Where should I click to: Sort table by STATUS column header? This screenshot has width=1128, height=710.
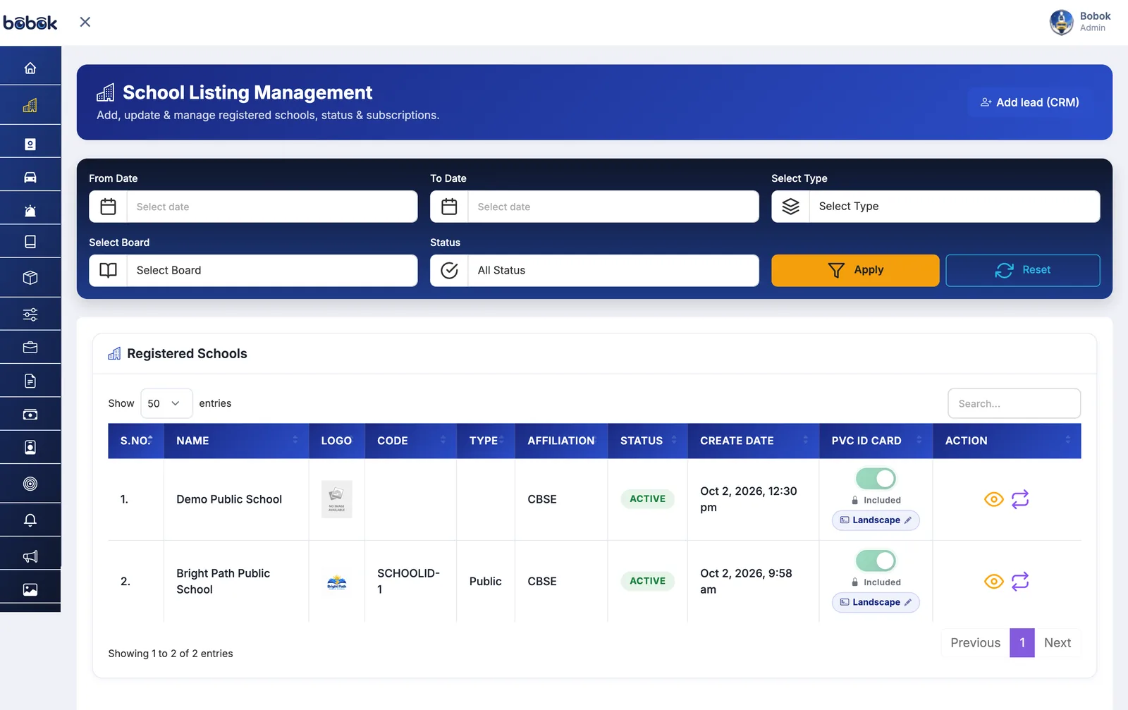647,441
